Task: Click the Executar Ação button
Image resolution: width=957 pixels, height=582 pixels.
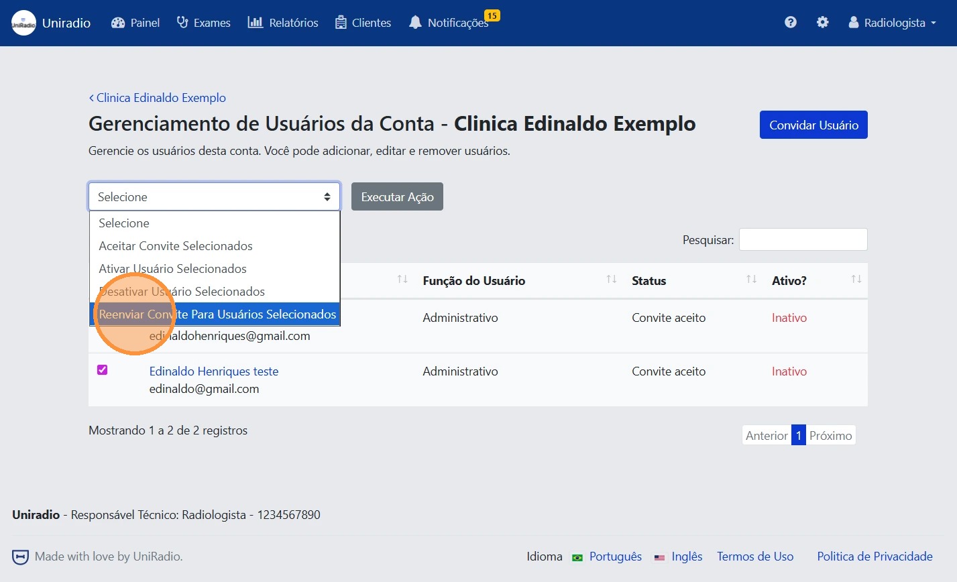Action: point(397,197)
